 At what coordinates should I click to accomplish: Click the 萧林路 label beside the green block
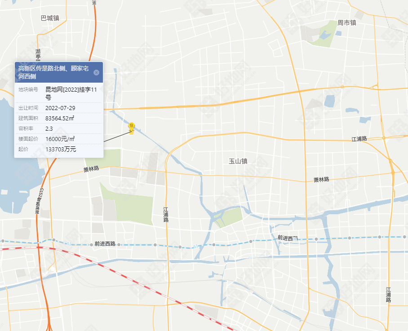91,169
